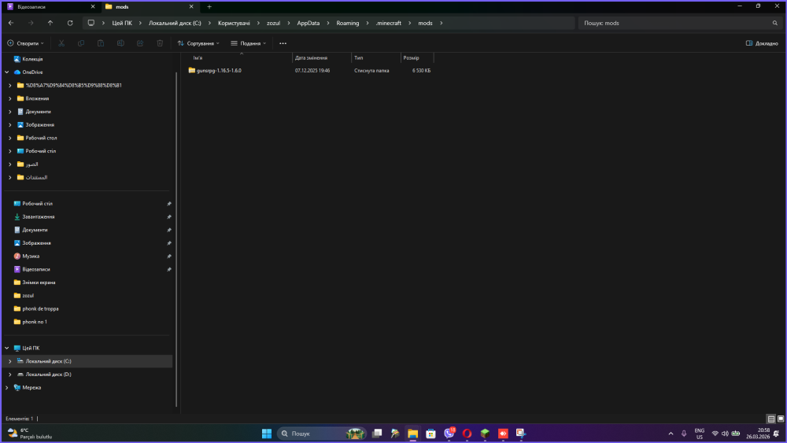Image resolution: width=787 pixels, height=443 pixels.
Task: Sort by Розмір column header
Action: 417,57
